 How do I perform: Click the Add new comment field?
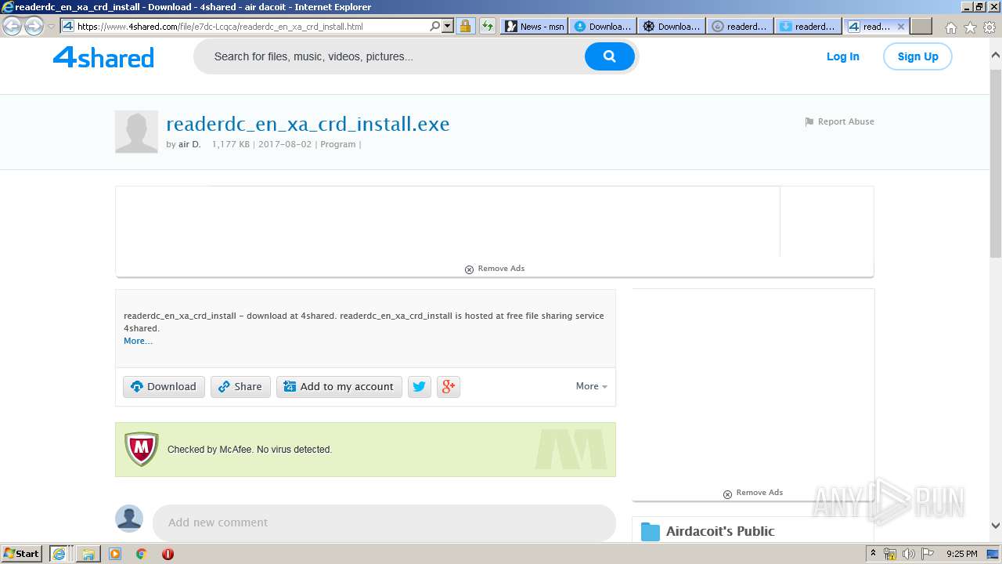click(384, 522)
